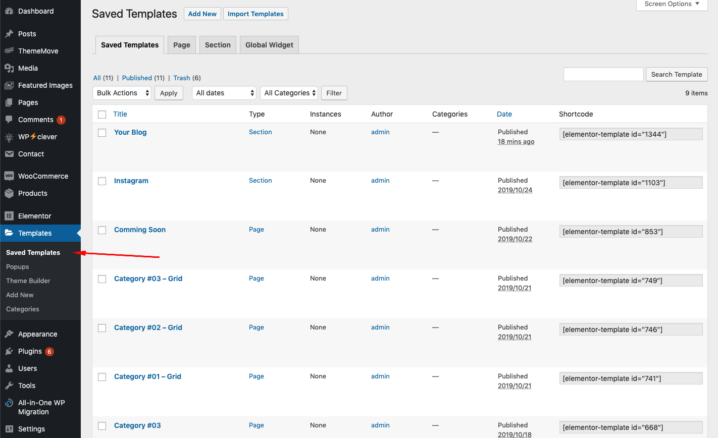Click the Contact envelope icon
Viewport: 718px width, 438px height.
click(9, 154)
